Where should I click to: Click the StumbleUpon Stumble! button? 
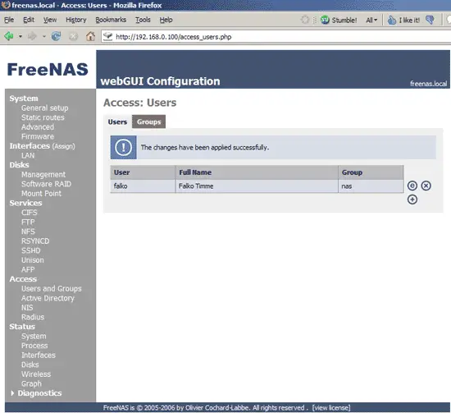pyautogui.click(x=339, y=20)
